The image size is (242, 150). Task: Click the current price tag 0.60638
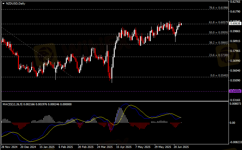click(x=235, y=23)
